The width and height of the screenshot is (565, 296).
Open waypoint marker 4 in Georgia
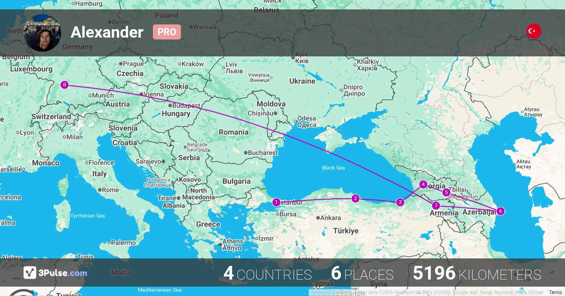(x=423, y=185)
